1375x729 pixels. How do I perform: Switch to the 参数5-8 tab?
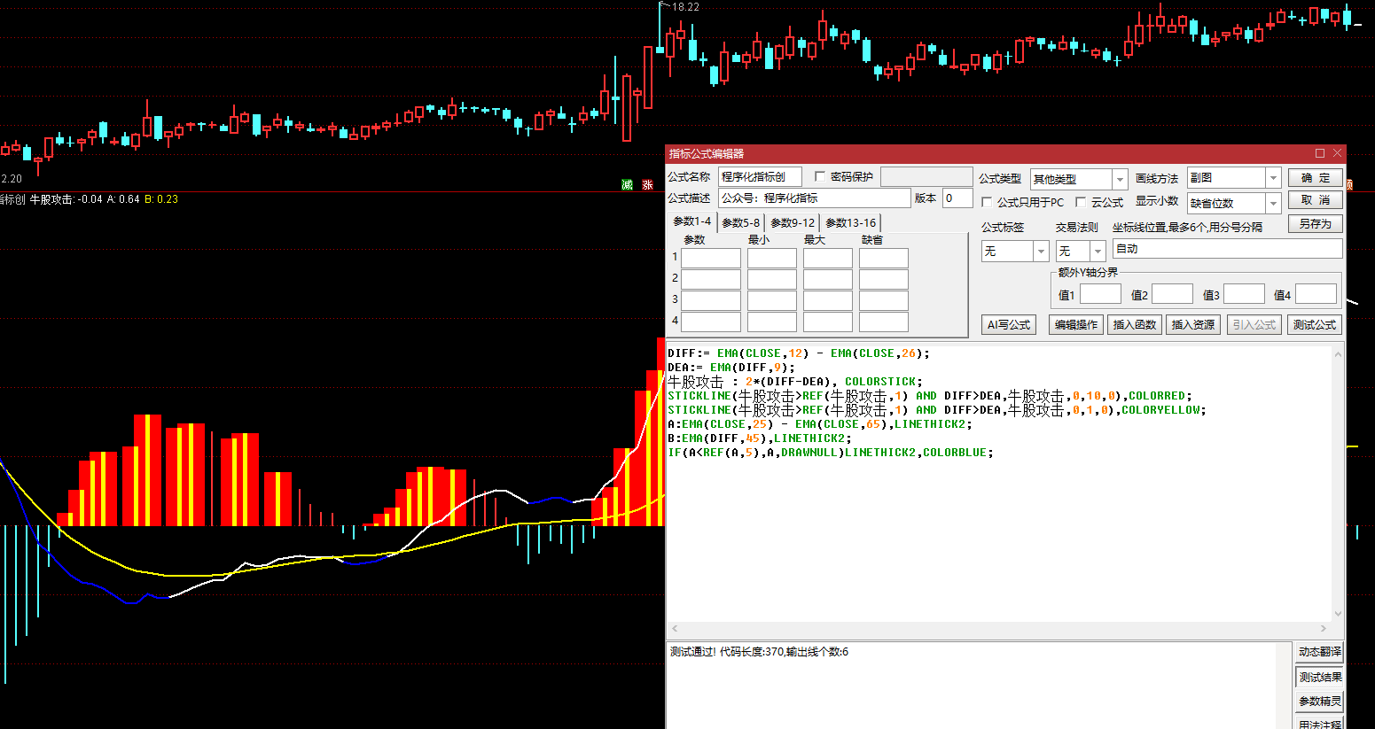click(x=740, y=223)
